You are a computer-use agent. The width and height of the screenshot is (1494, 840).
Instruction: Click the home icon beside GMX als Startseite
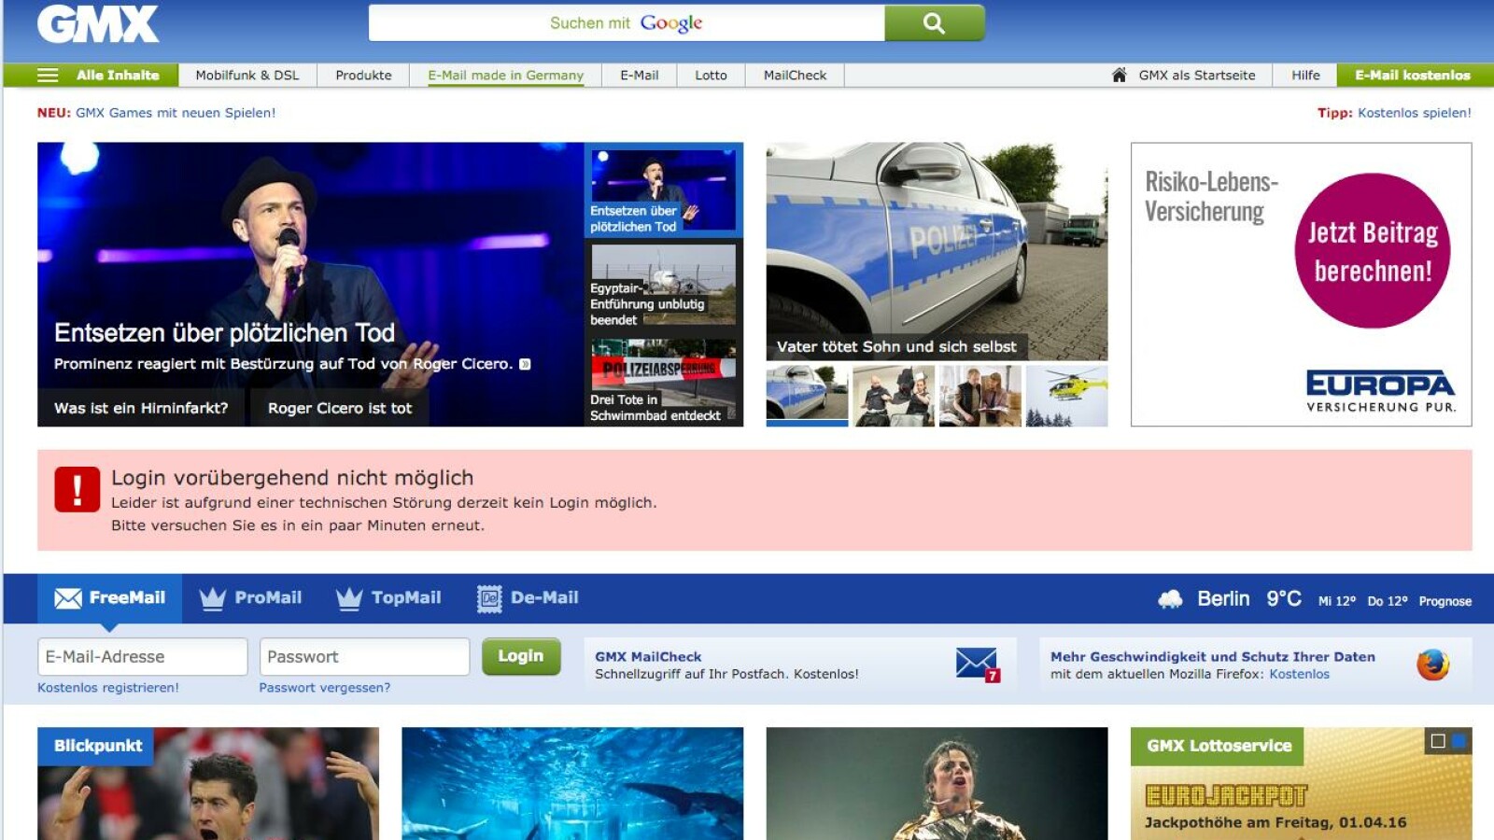click(1119, 76)
